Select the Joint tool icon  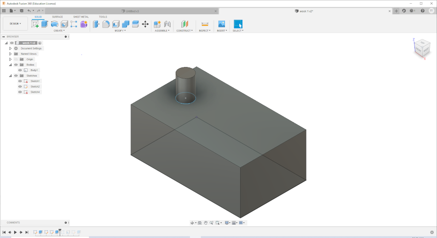[x=167, y=24]
